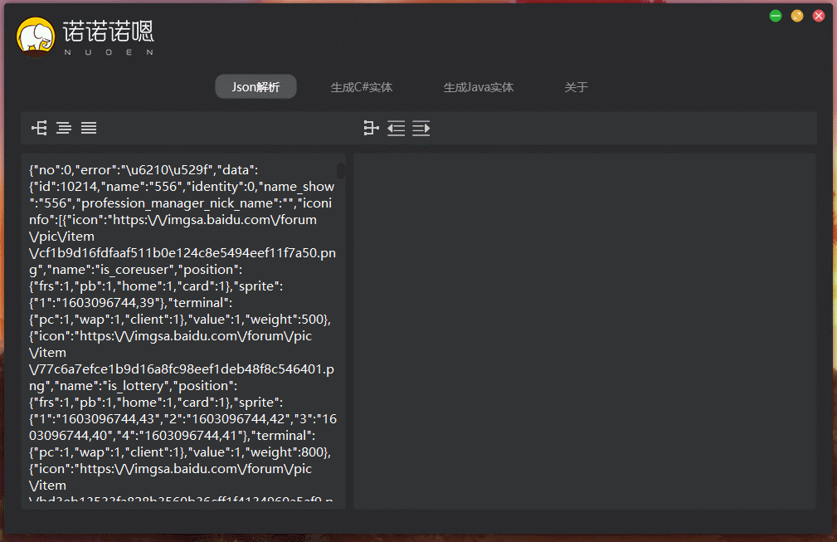Click the decrease indent icon above output panel
837x542 pixels.
pyautogui.click(x=397, y=128)
